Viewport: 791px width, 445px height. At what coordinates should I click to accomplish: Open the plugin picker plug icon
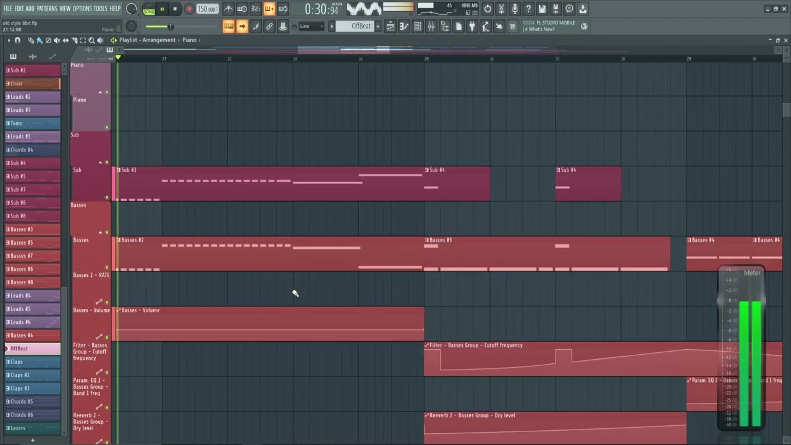[472, 26]
